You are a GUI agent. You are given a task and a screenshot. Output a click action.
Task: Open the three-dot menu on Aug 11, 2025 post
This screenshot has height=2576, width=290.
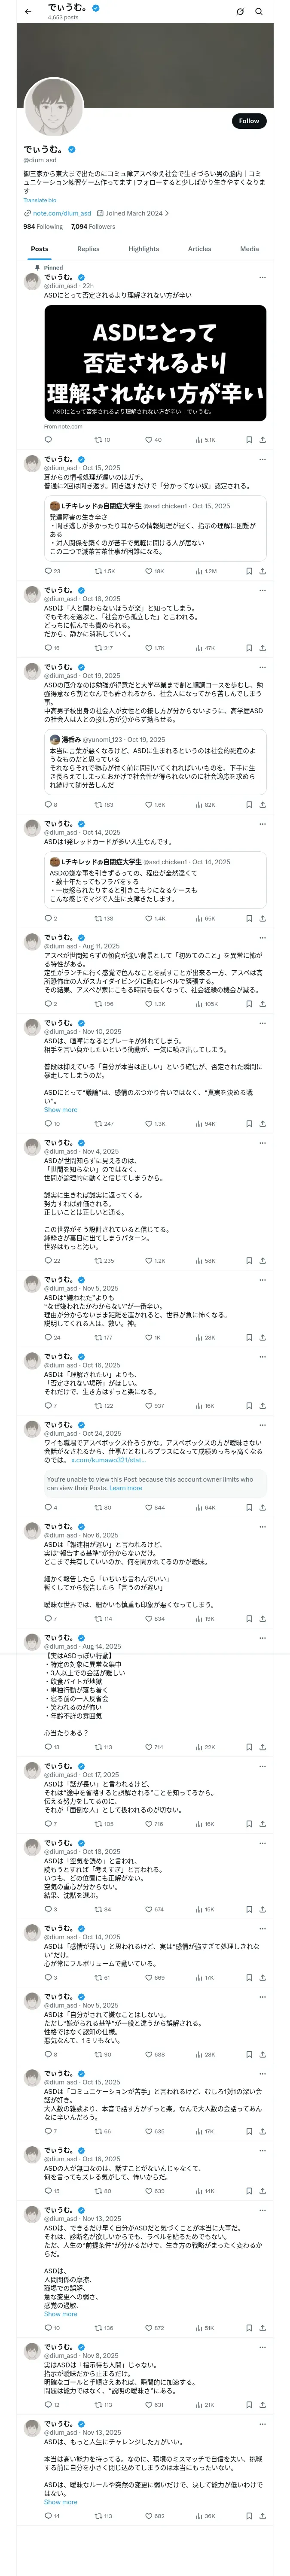pos(262,938)
